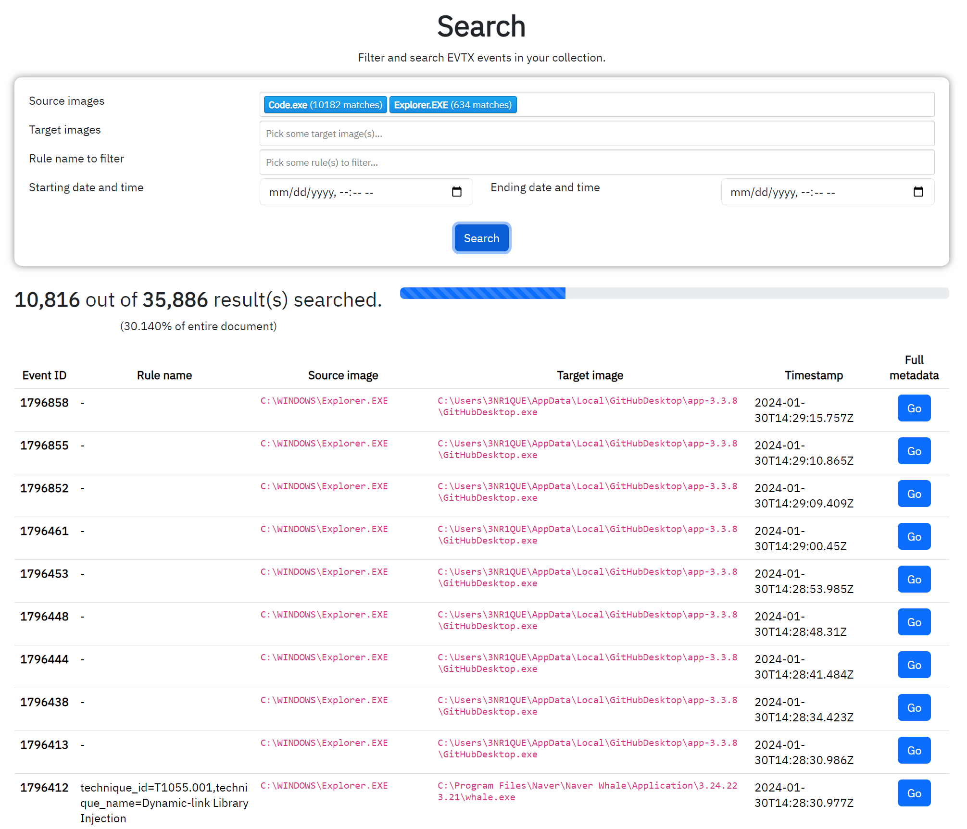Select the whale.exe target image path
This screenshot has height=829, width=967.
click(x=587, y=791)
